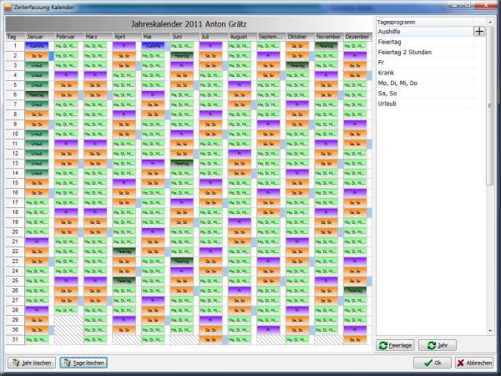The height and width of the screenshot is (376, 501).
Task: Confirm with the Ok button
Action: click(x=433, y=363)
